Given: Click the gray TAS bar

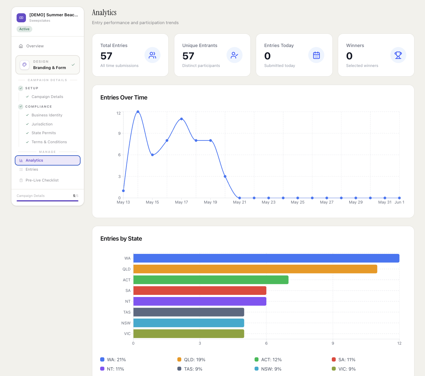Looking at the screenshot, I should 189,312.
